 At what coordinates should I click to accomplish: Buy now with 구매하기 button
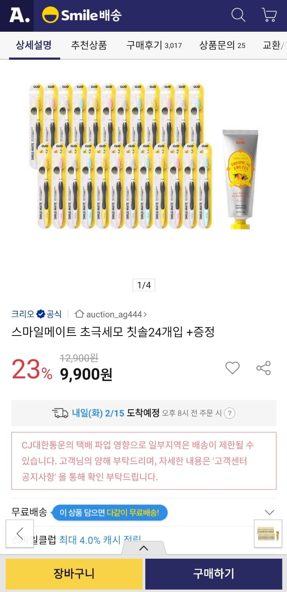[x=214, y=573]
